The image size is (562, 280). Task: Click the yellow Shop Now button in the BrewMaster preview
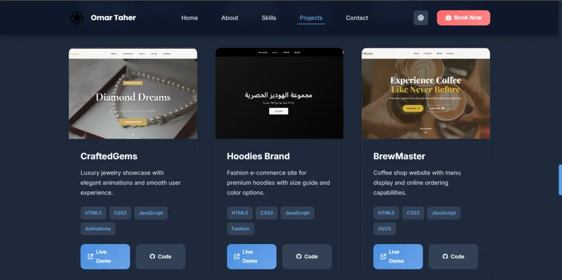[413, 108]
